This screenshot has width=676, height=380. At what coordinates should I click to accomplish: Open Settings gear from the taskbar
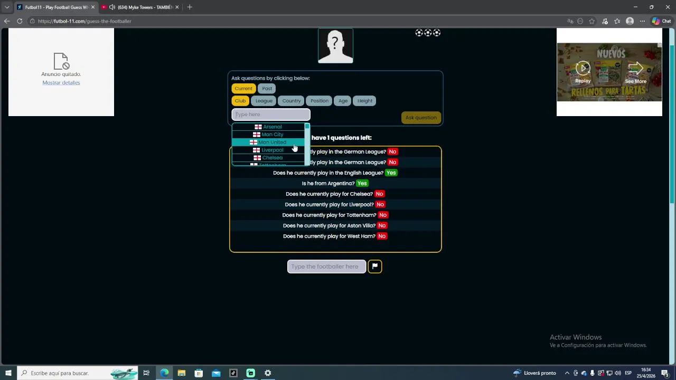pyautogui.click(x=268, y=373)
